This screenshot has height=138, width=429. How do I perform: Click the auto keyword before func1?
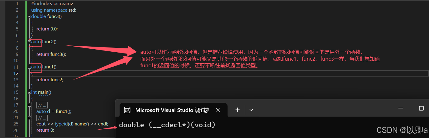click(x=36, y=67)
